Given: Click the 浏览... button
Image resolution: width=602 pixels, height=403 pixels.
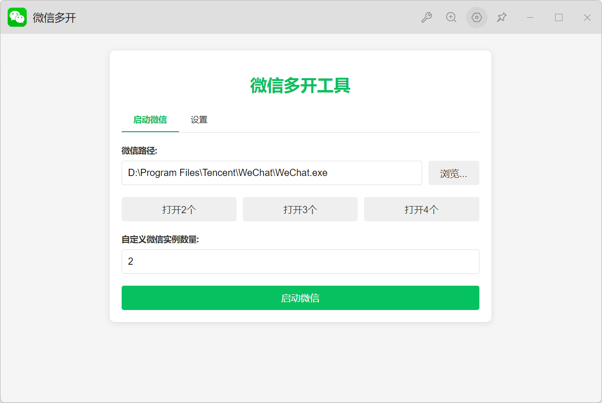Looking at the screenshot, I should pos(454,173).
